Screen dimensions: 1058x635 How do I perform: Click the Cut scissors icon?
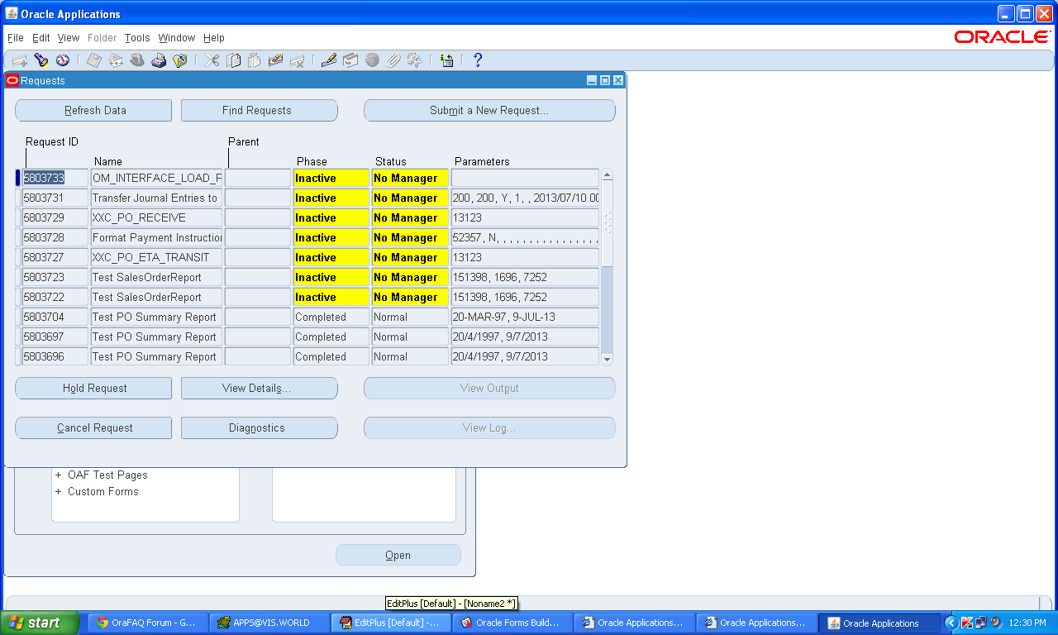212,60
